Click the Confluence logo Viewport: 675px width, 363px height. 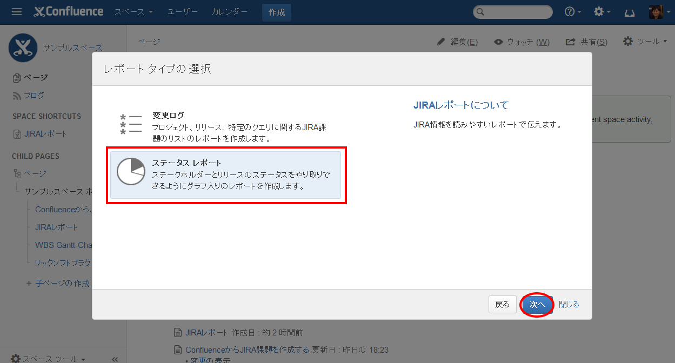coord(68,11)
